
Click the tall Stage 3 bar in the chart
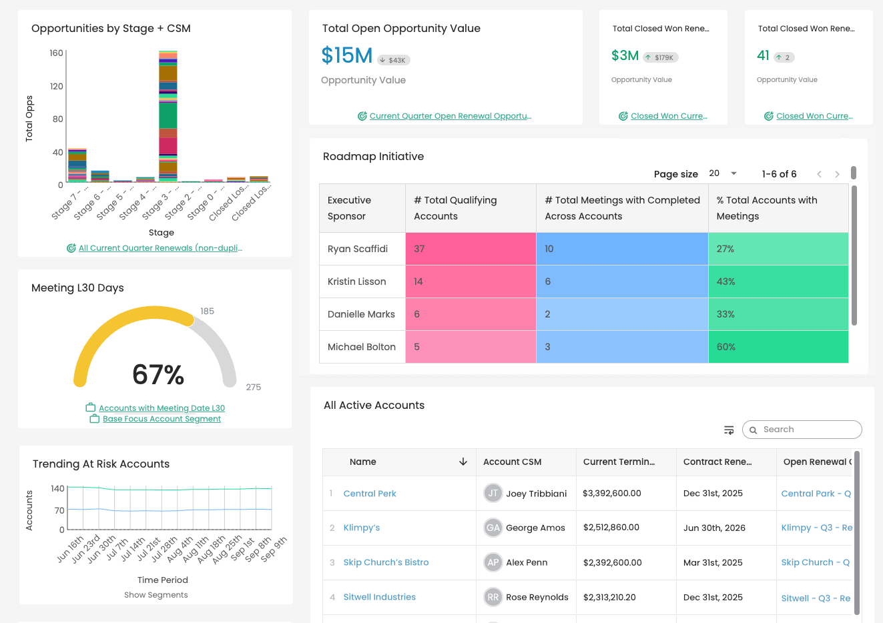tap(168, 116)
